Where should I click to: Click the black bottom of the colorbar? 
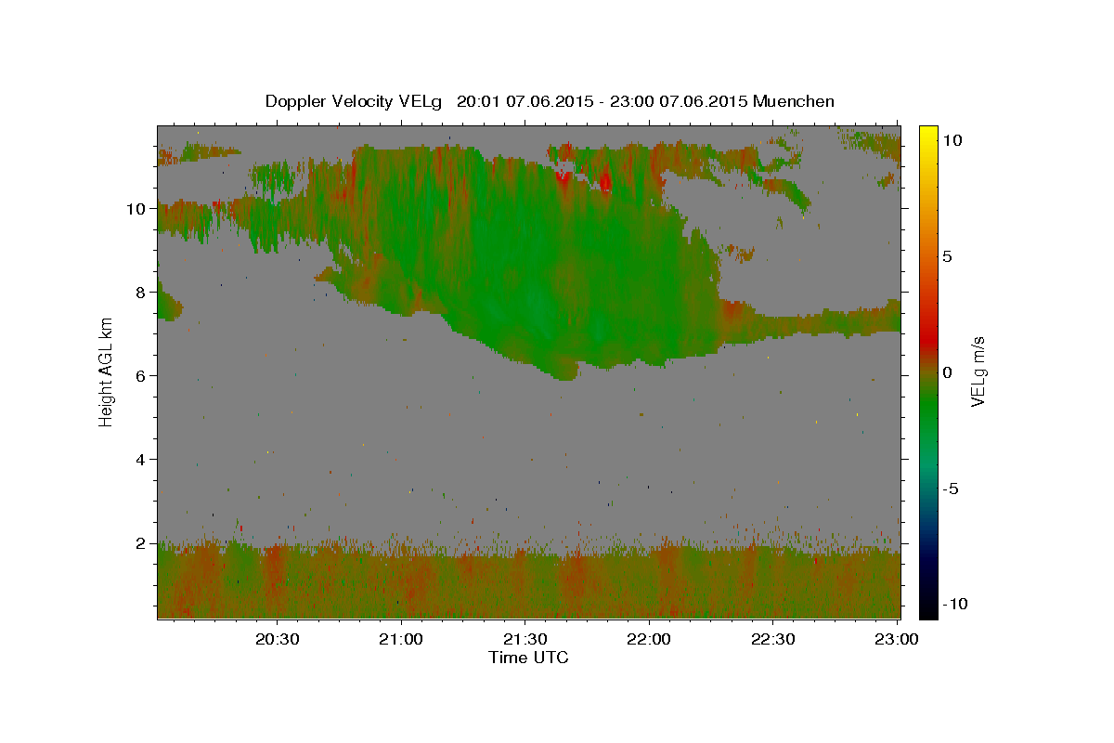(x=927, y=606)
